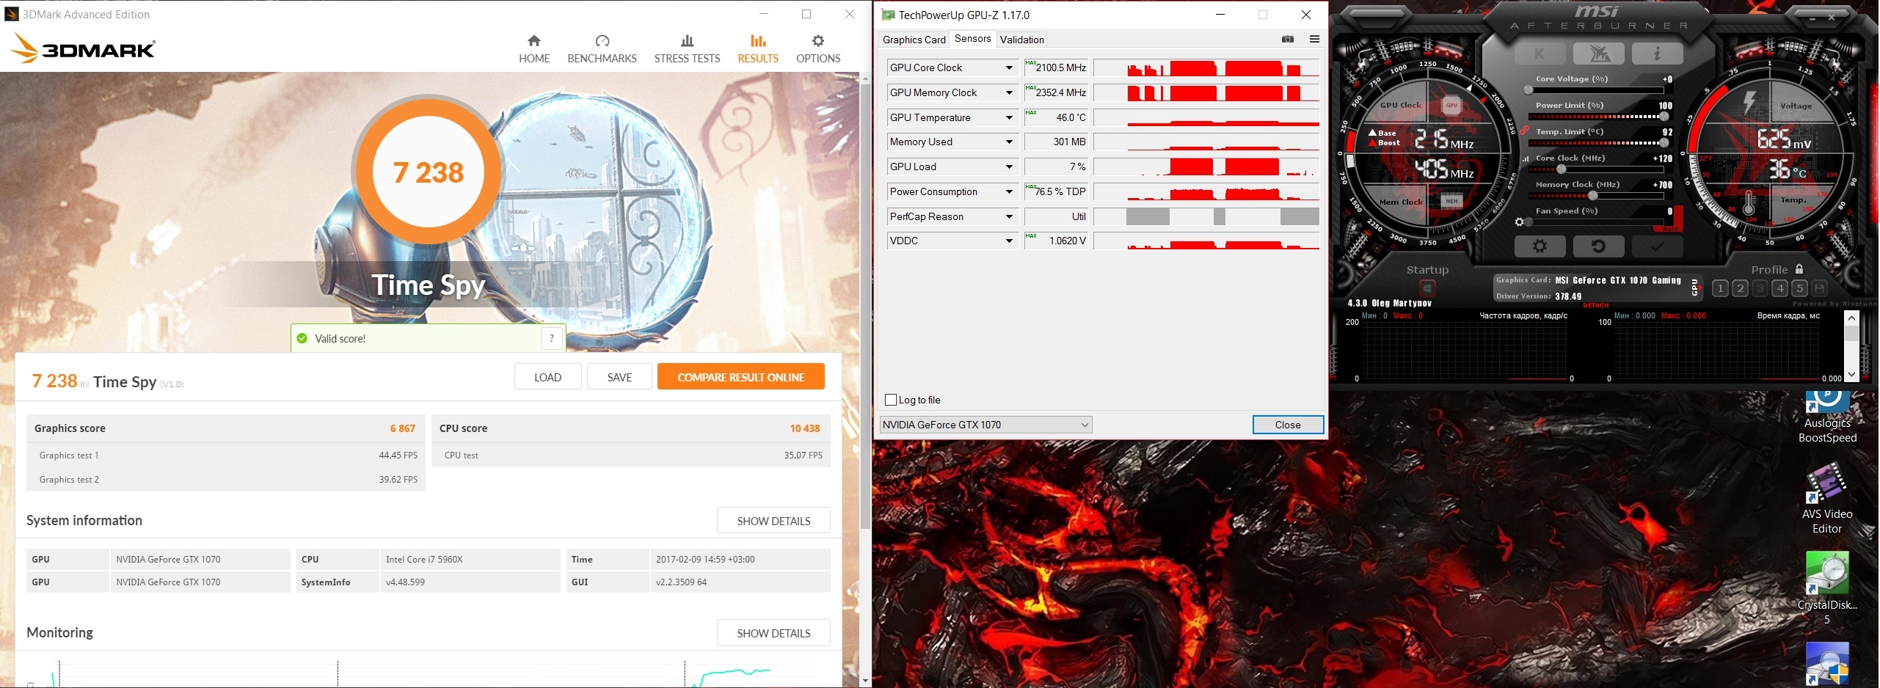Show details for System information
The width and height of the screenshot is (1880, 688).
pyautogui.click(x=773, y=521)
